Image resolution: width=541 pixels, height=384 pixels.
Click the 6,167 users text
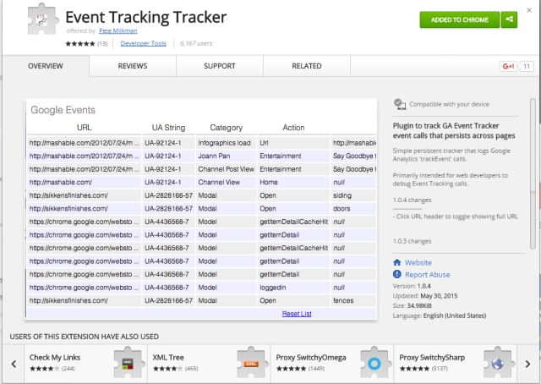click(x=196, y=43)
